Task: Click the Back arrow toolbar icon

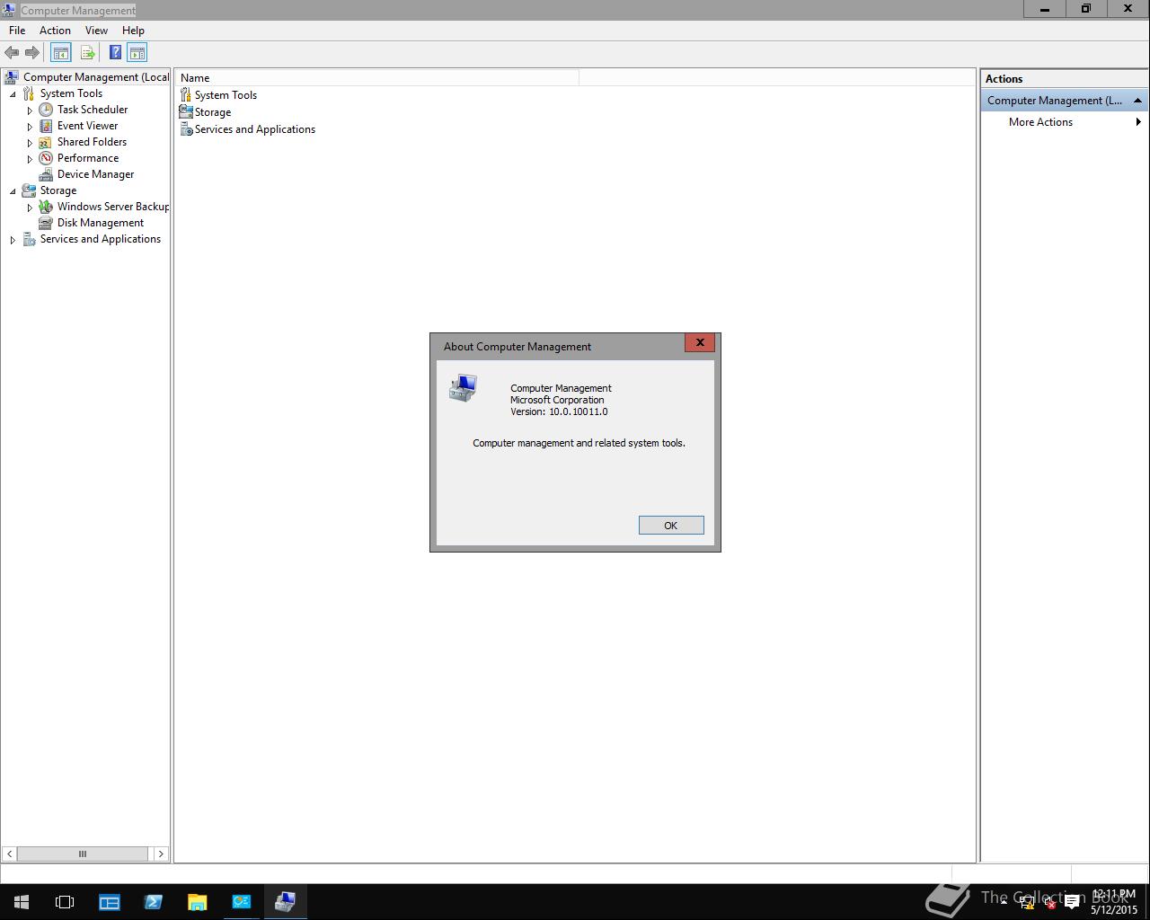Action: pos(12,53)
